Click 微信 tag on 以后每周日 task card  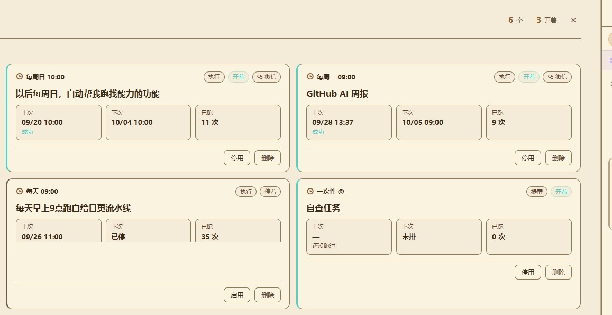[267, 77]
